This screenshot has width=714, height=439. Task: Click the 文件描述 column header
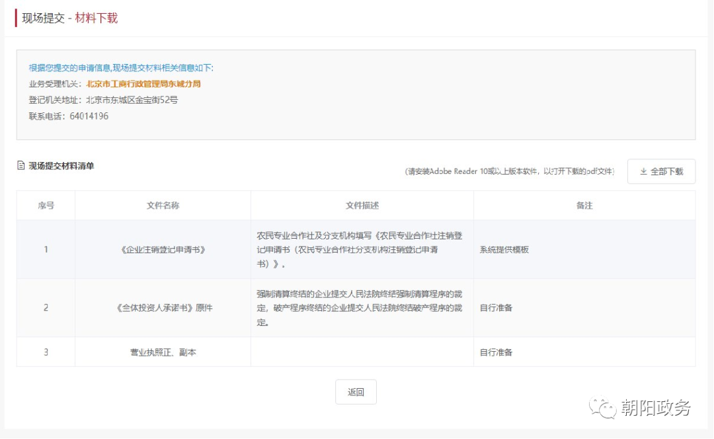point(362,206)
